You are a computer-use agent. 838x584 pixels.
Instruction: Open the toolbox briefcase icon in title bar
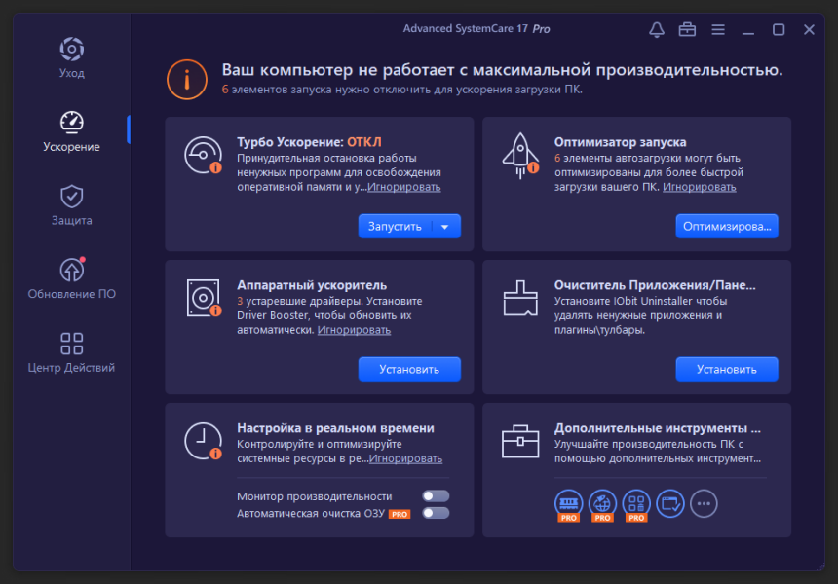687,30
